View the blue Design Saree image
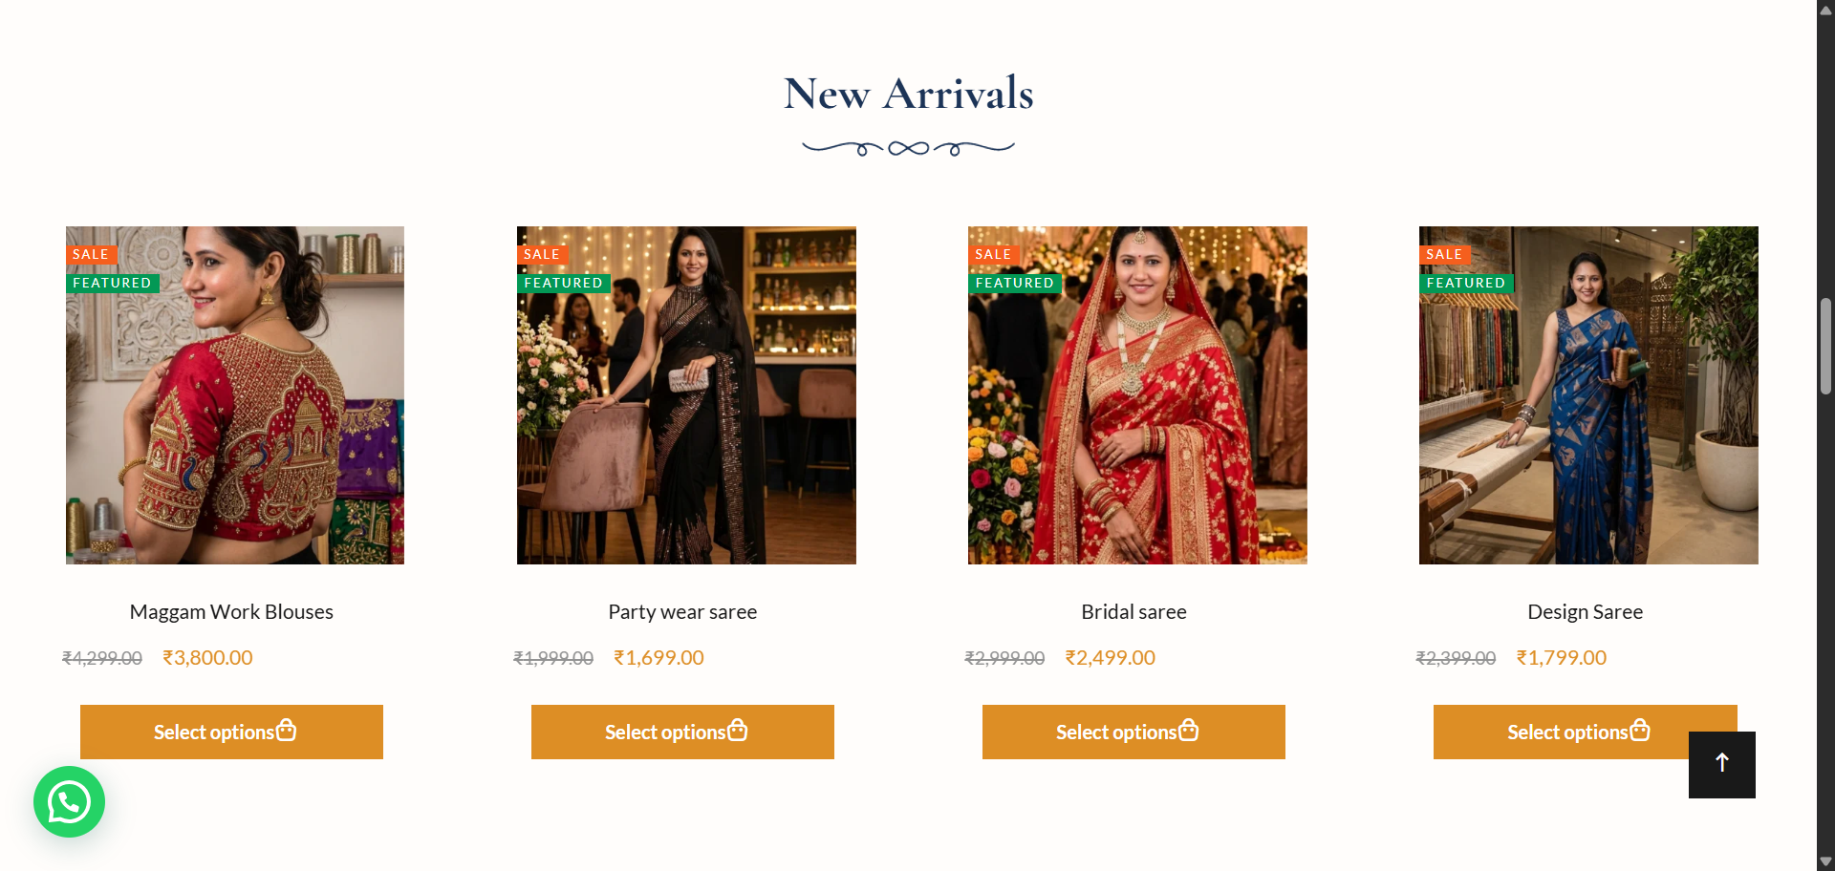The height and width of the screenshot is (871, 1835). [x=1588, y=395]
